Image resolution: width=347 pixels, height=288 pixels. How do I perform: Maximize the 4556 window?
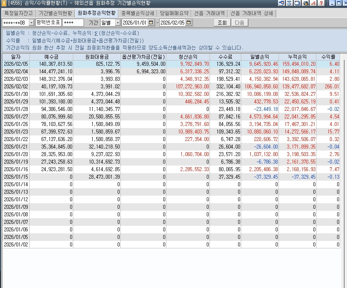(339, 3)
